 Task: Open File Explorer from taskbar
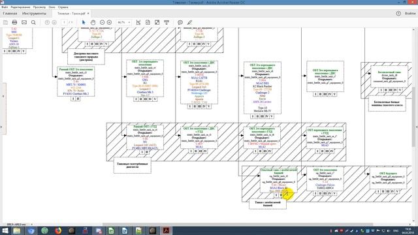coord(17,230)
